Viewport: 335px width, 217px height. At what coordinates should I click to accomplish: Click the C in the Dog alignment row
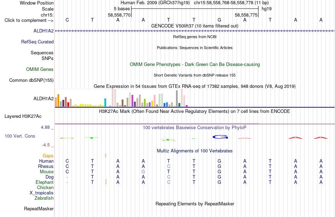coord(169,177)
